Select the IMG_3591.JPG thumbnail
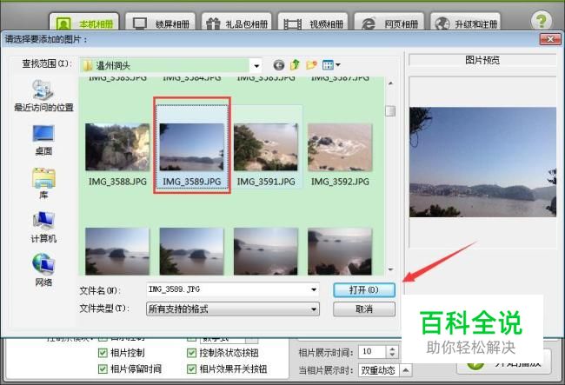Image resolution: width=565 pixels, height=385 pixels. pyautogui.click(x=266, y=147)
